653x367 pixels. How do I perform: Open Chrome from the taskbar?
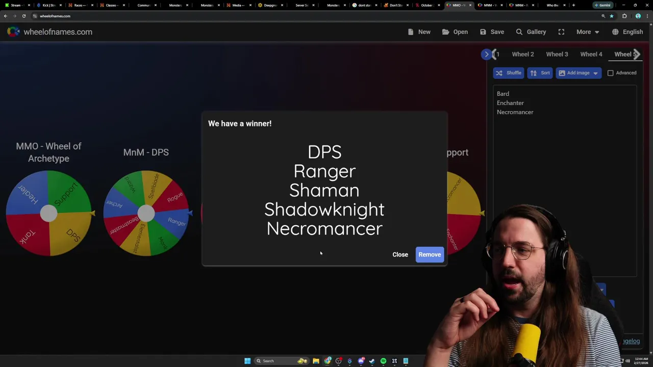(x=328, y=361)
